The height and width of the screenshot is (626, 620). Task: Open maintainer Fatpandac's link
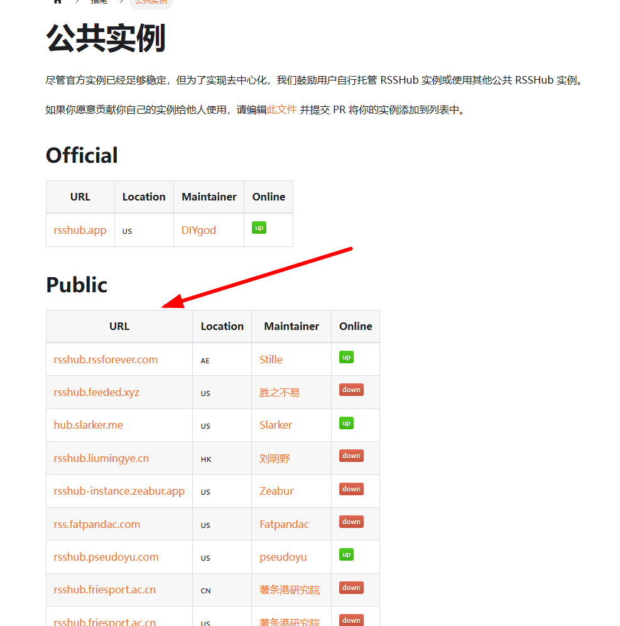pos(284,524)
